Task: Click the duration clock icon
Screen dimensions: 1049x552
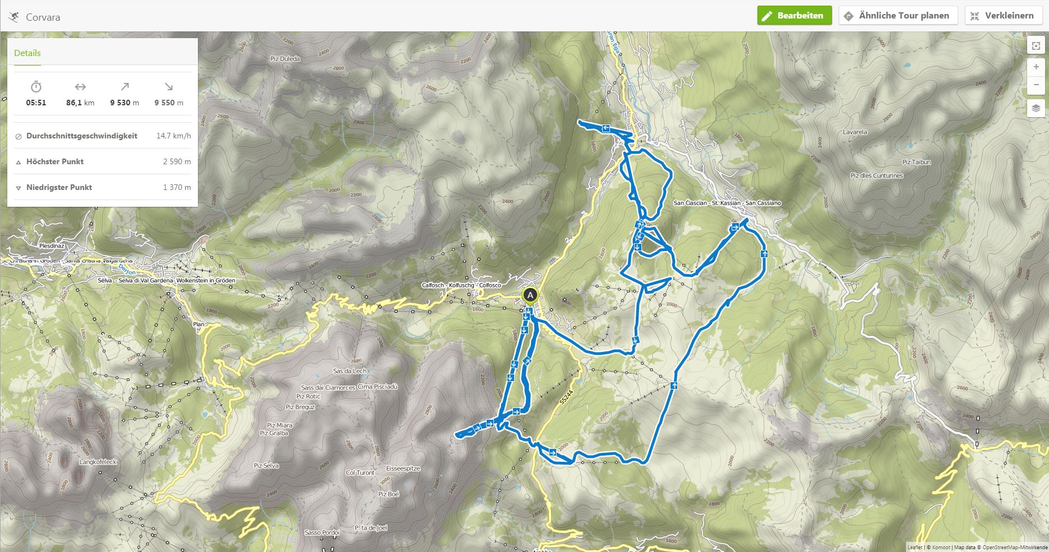Action: [x=36, y=87]
